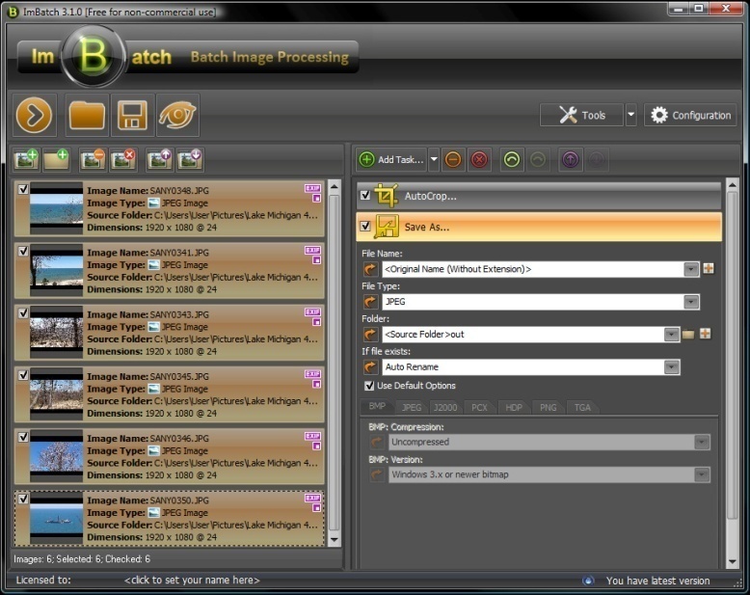Switch to the JPEG options tab

coord(412,408)
